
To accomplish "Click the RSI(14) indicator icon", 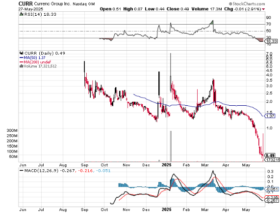I will 21,14.
